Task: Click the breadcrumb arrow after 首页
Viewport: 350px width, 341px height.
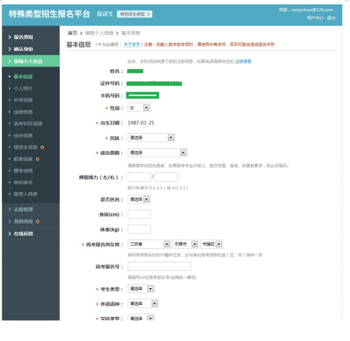Action: pyautogui.click(x=81, y=34)
